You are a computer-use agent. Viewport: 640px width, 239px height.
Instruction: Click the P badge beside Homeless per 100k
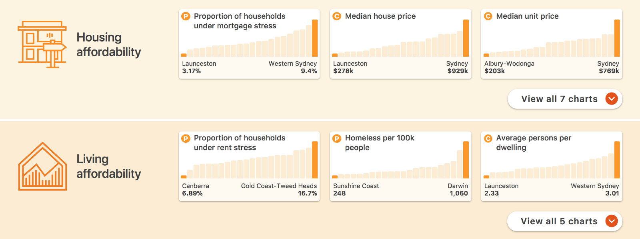click(x=337, y=138)
